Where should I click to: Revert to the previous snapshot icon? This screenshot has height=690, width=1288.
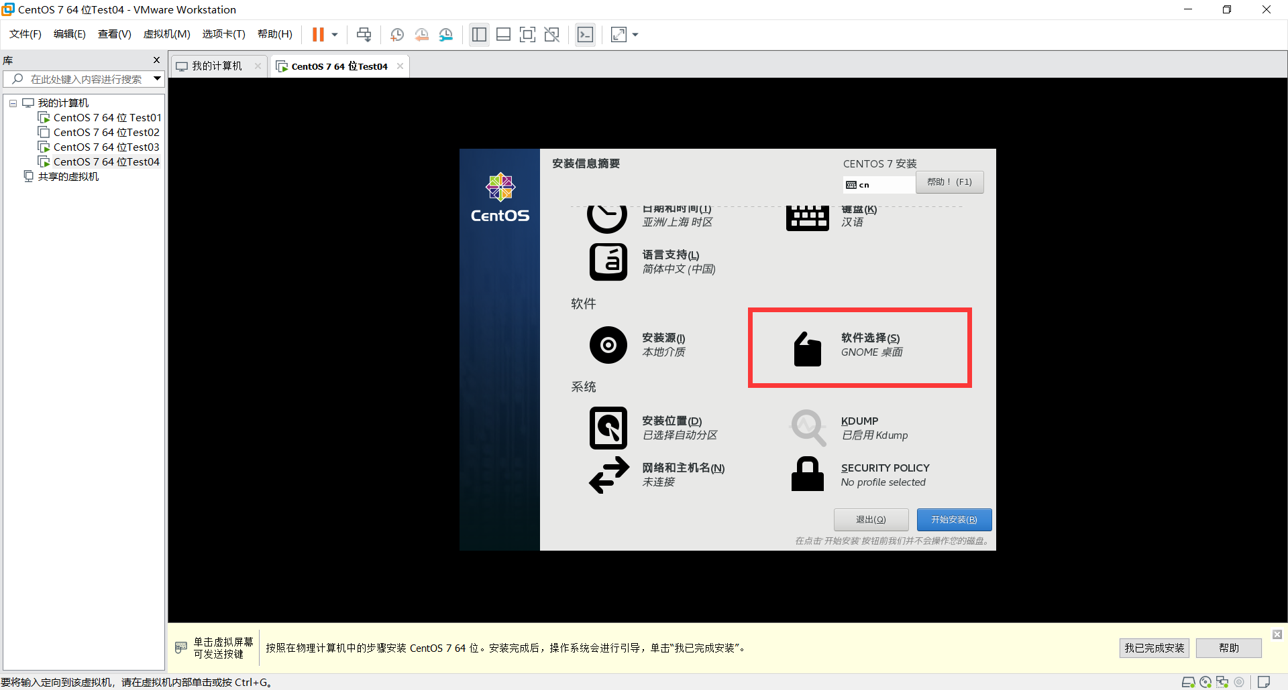422,35
